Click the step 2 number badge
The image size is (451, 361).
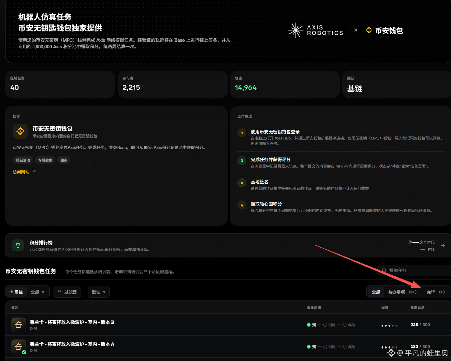click(242, 161)
